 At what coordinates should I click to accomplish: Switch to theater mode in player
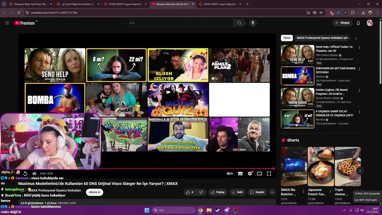[x=259, y=173]
